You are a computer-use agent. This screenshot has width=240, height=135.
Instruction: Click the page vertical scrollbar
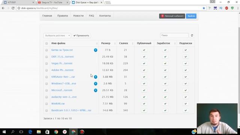(239, 70)
